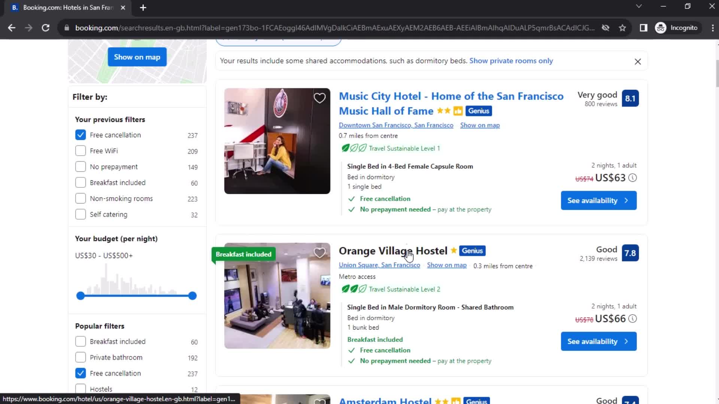The image size is (719, 404).
Task: Click the 7.8 review score badge
Action: click(x=630, y=253)
